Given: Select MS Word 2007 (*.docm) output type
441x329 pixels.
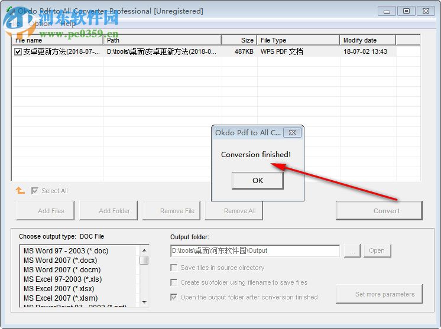Looking at the screenshot, I should 62,270.
